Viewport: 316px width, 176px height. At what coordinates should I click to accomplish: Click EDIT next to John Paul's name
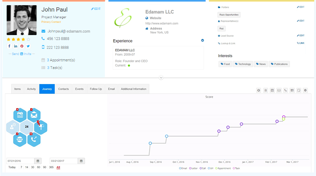click(95, 9)
